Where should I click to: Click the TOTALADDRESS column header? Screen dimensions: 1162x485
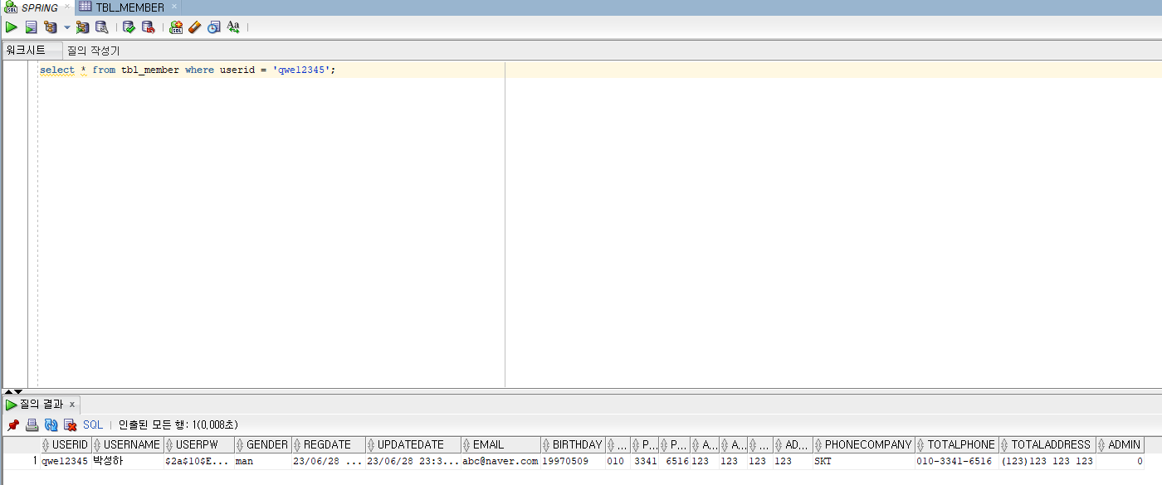pyautogui.click(x=1047, y=444)
